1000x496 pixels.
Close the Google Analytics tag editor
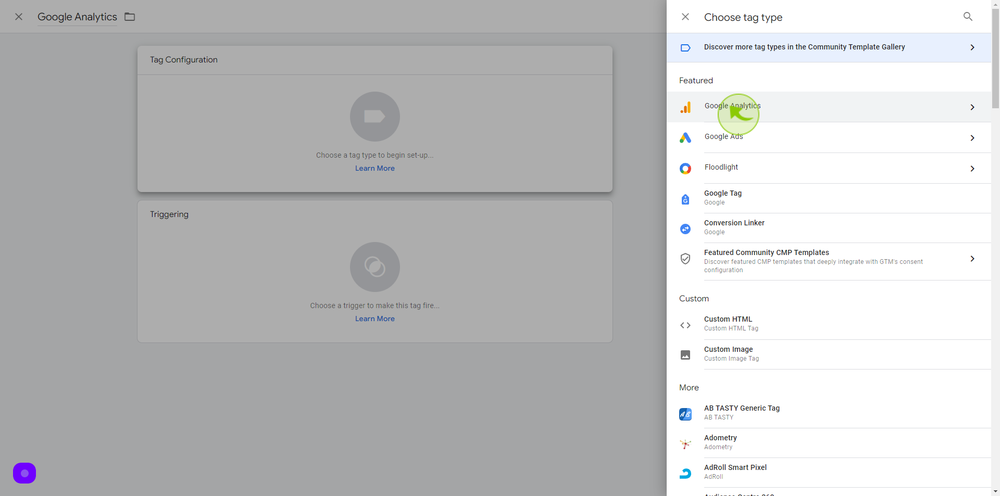19,17
